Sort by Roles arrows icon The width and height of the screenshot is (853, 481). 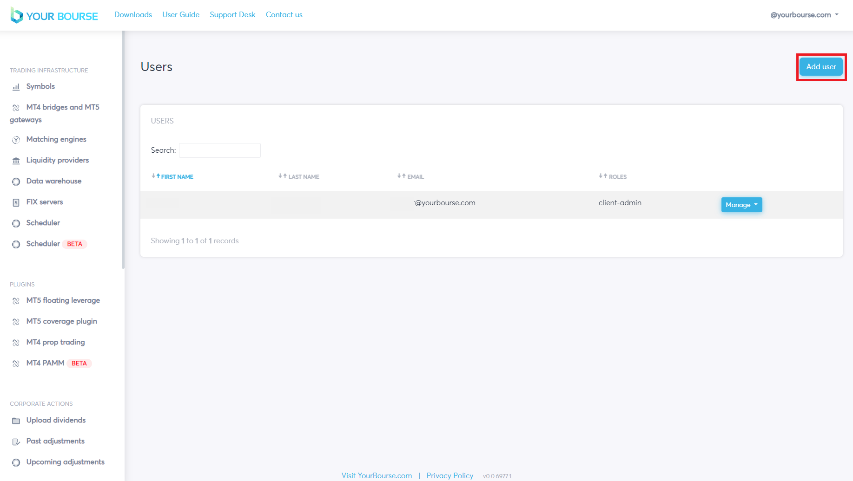(603, 176)
